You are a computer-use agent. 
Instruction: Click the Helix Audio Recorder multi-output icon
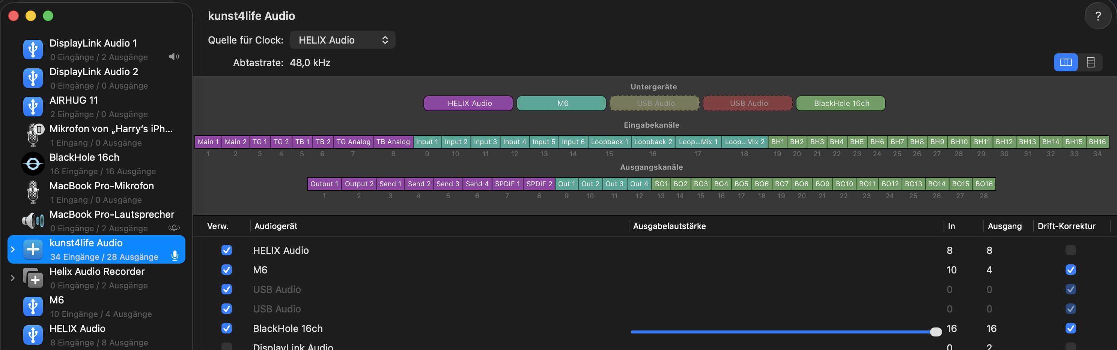tap(33, 278)
